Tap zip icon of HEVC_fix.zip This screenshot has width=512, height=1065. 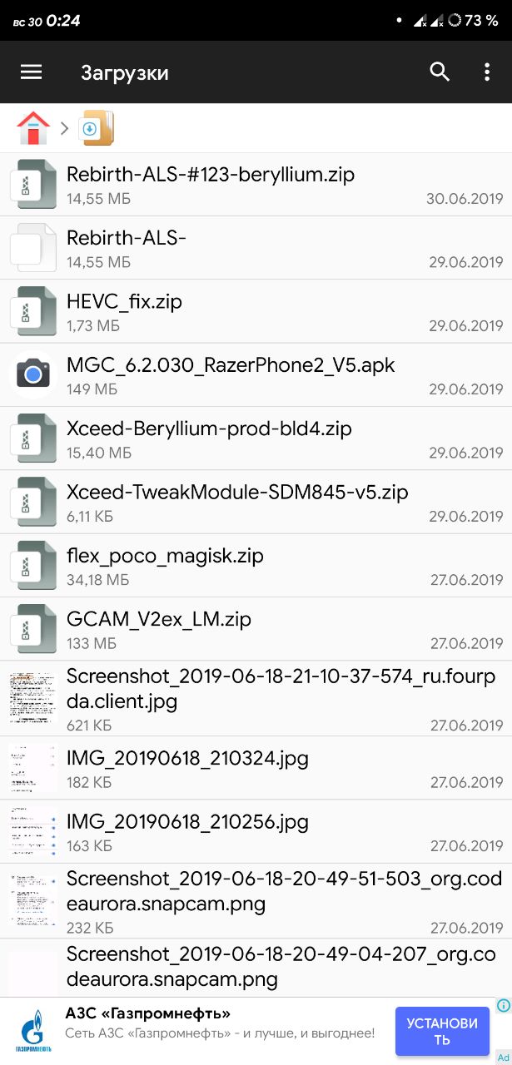coord(32,311)
